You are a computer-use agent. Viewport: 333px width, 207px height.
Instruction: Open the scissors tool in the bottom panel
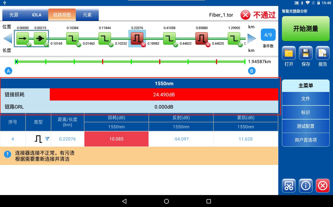pyautogui.click(x=288, y=185)
